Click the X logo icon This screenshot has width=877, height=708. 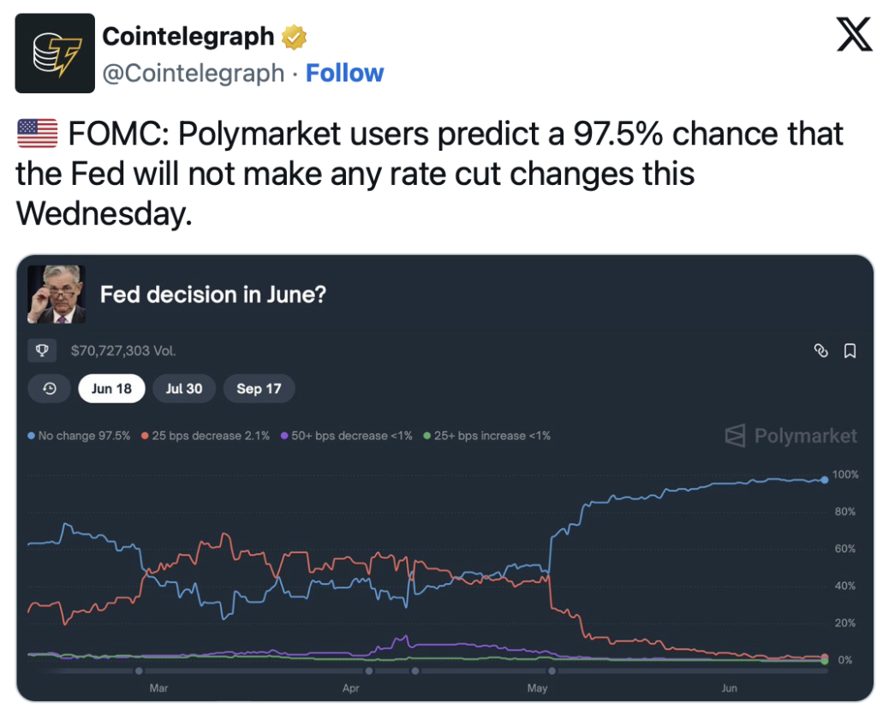tap(854, 34)
